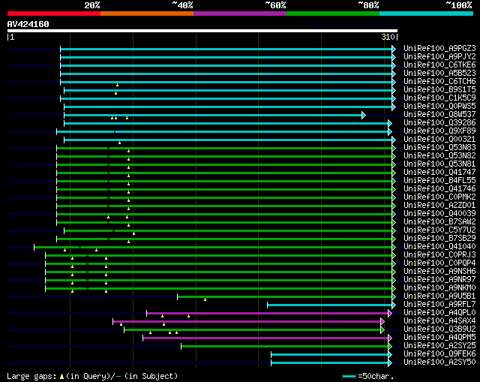
Task: Pick the UniRef100_Q3B9U2 label
Action: [x=439, y=329]
